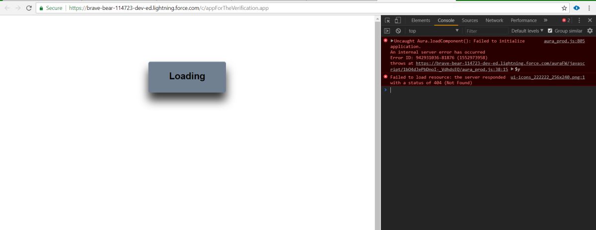Show more DevTools tabs with the chevron
The height and width of the screenshot is (230, 596).
[545, 20]
